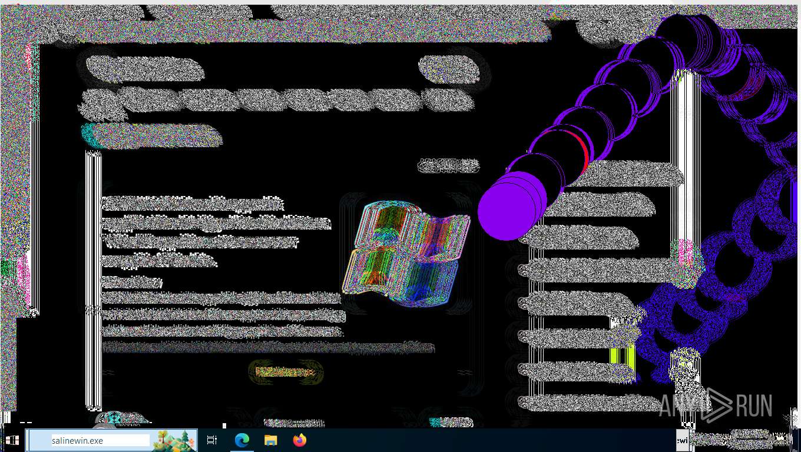Launch Firefox from the taskbar
The width and height of the screenshot is (801, 452).
pyautogui.click(x=300, y=440)
